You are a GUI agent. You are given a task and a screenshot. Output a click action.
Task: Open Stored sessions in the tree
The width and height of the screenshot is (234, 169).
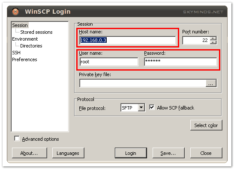(36, 32)
